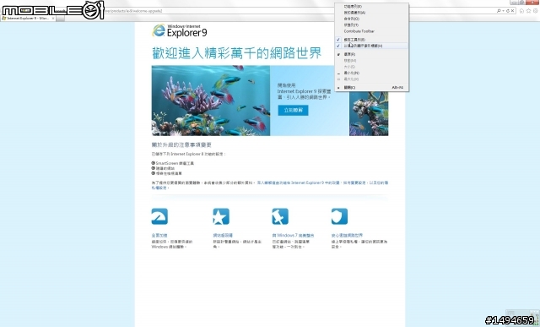This screenshot has width=540, height=327.
Task: Click the 歡迎進入精彩萬千的網路世界 headline
Action: (236, 53)
